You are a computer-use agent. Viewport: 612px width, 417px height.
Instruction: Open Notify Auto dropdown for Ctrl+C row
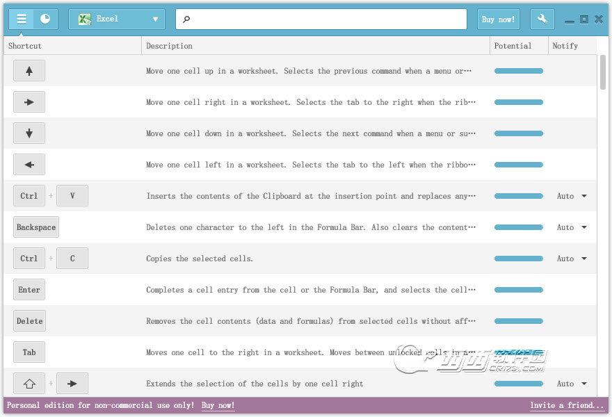pyautogui.click(x=572, y=259)
